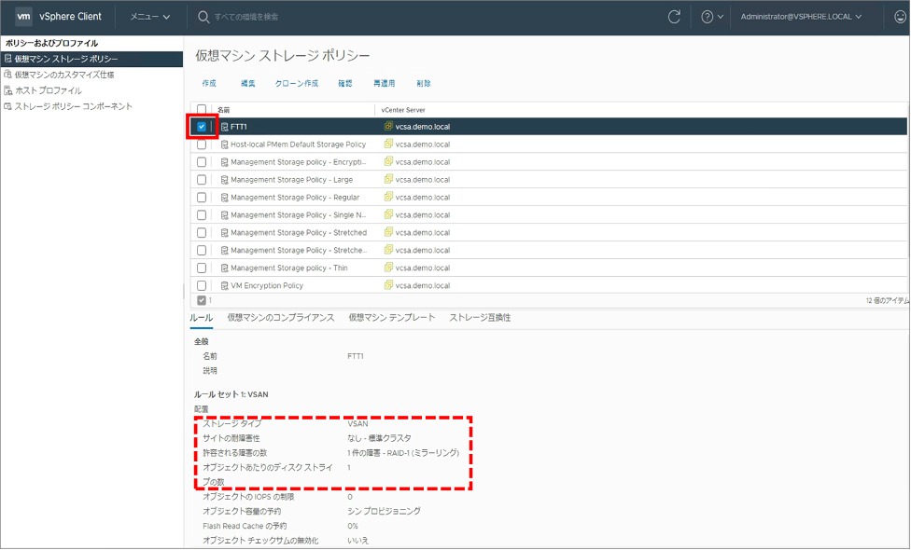Open the help question mark menu
Viewport: 911px width, 550px height.
tap(711, 17)
